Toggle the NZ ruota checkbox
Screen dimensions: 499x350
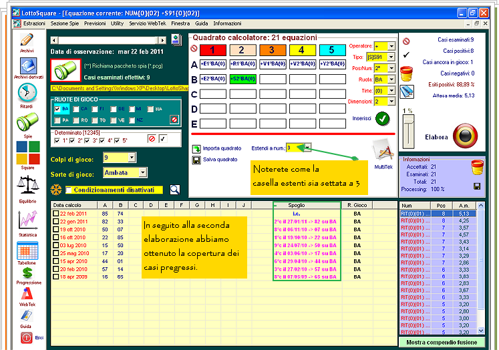(132, 120)
